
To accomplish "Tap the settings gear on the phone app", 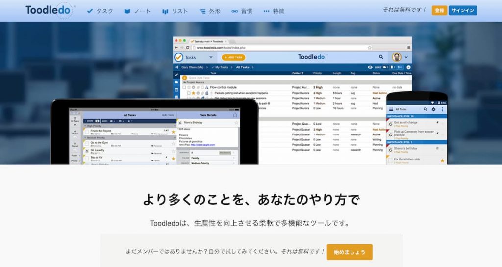I will click(433, 109).
